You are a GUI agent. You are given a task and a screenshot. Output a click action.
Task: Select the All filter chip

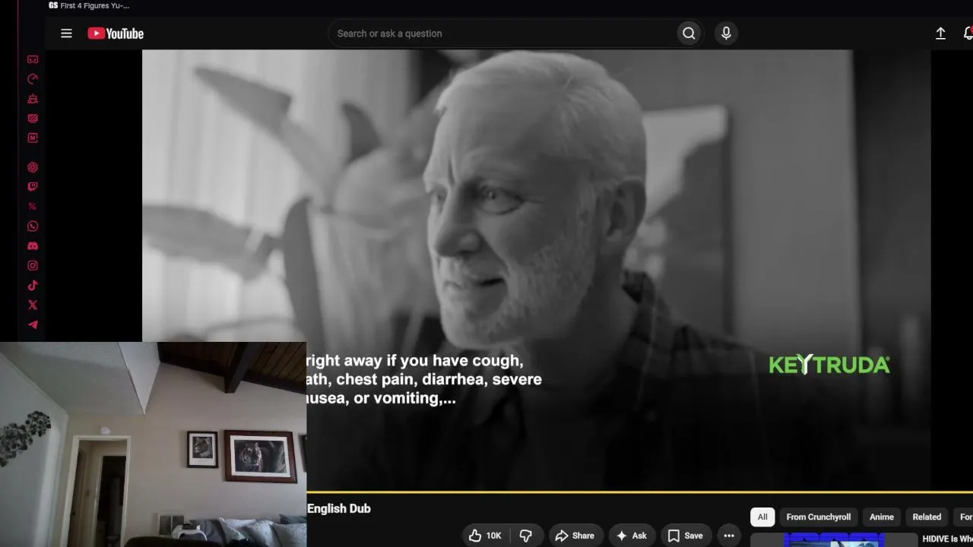(762, 517)
